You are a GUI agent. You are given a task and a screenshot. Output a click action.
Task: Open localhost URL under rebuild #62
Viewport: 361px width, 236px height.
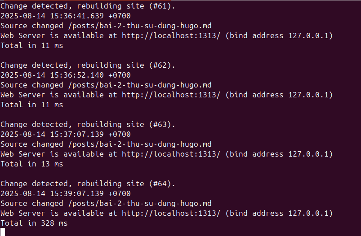(171, 95)
